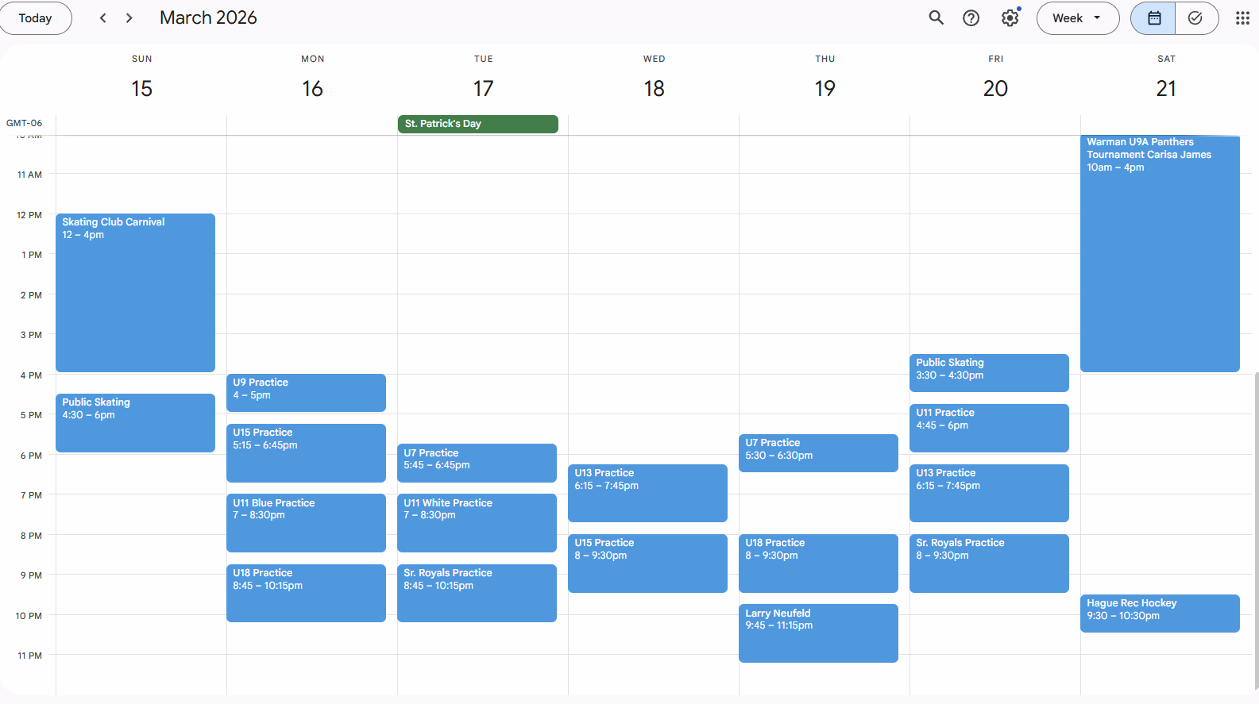Expand the Week view dropdown

click(x=1077, y=18)
